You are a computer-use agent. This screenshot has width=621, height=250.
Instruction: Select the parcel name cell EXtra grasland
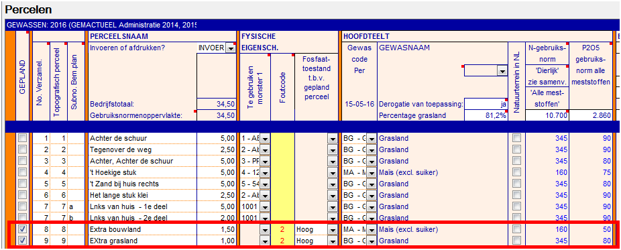[x=143, y=241]
